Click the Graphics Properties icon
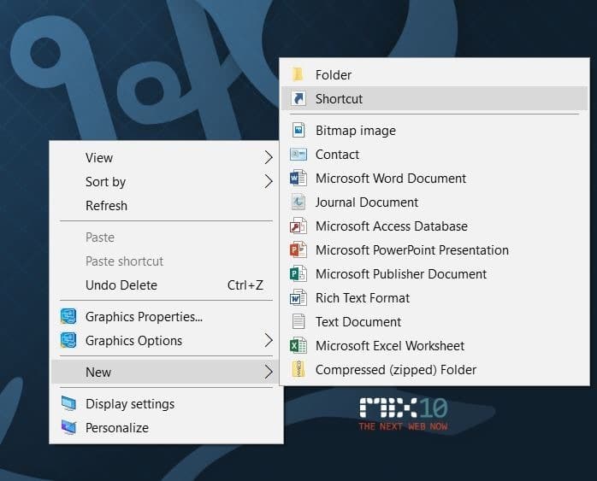Screen dimensions: 597x481 (x=68, y=316)
